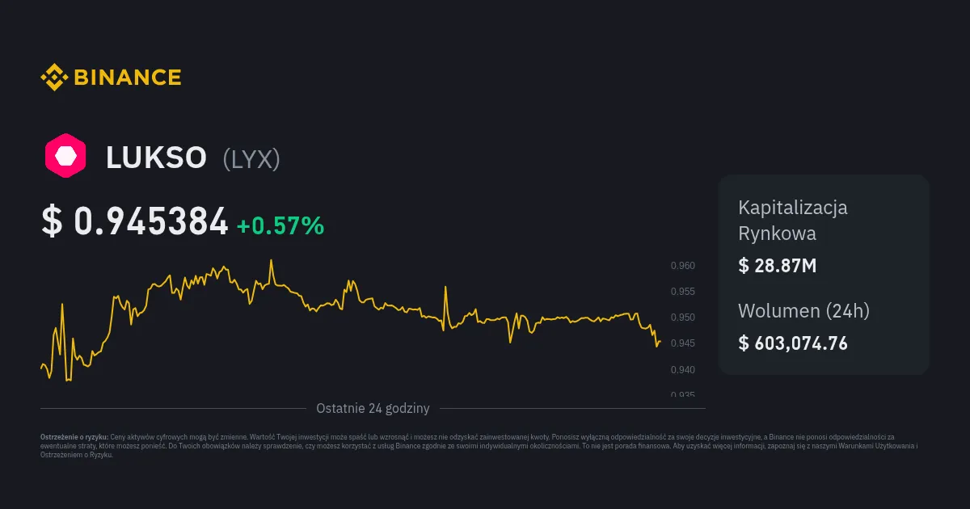Select the LUKSO token name heading

click(156, 158)
